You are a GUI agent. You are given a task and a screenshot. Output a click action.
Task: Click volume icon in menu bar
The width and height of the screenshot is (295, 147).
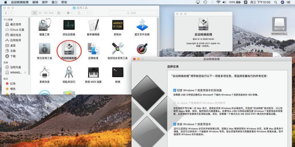click(224, 2)
